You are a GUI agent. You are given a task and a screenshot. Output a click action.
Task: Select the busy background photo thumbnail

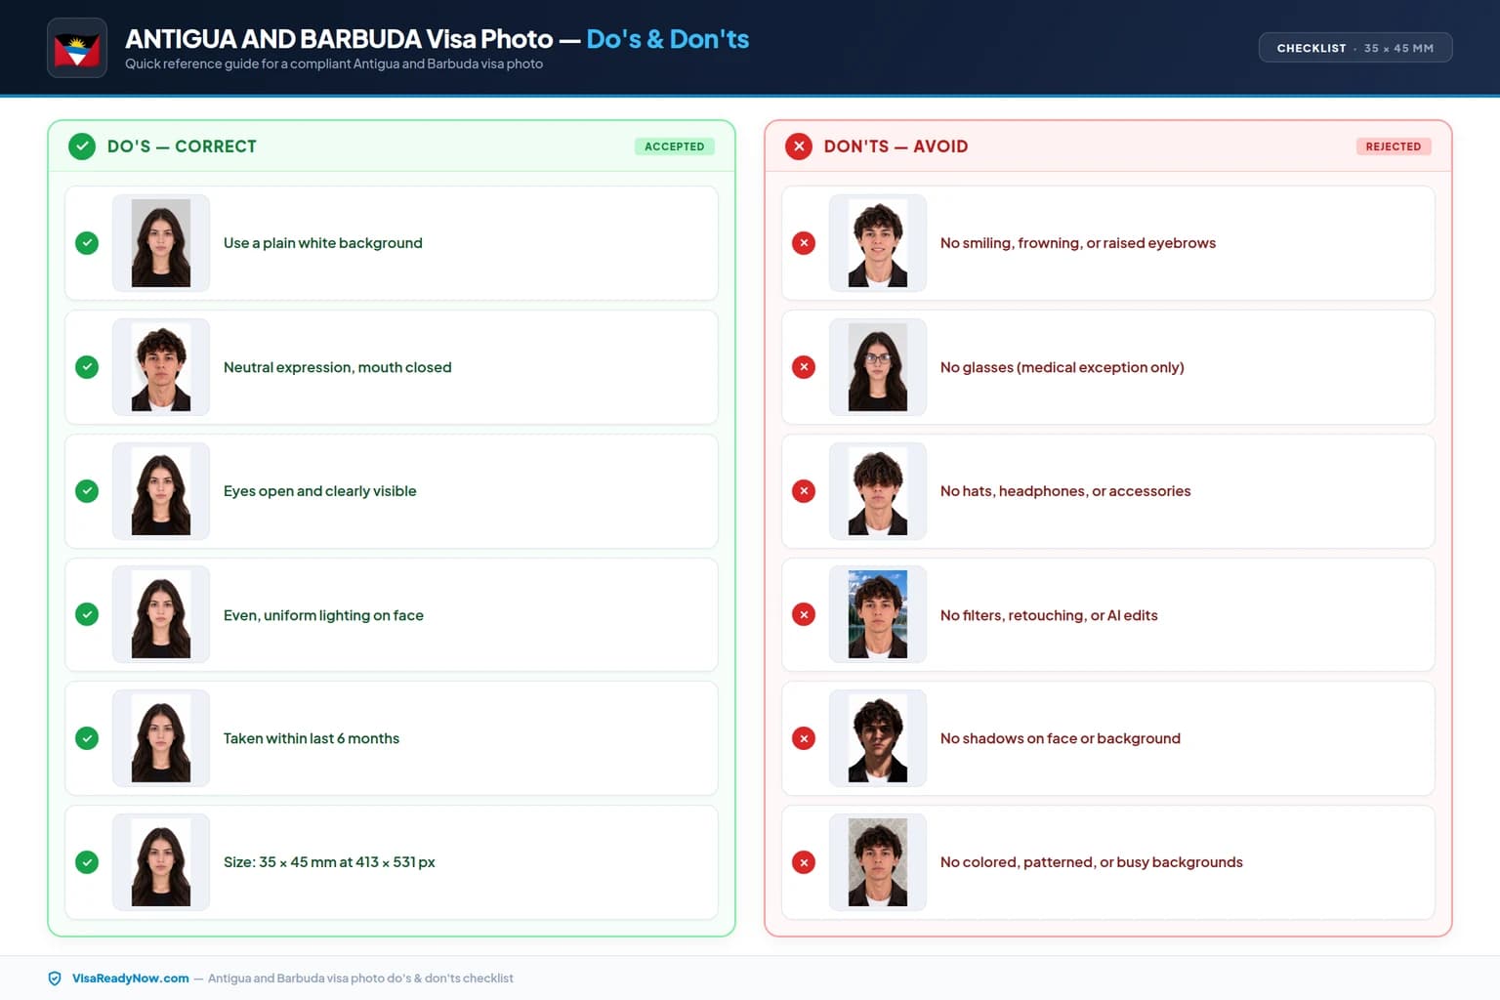tap(878, 862)
